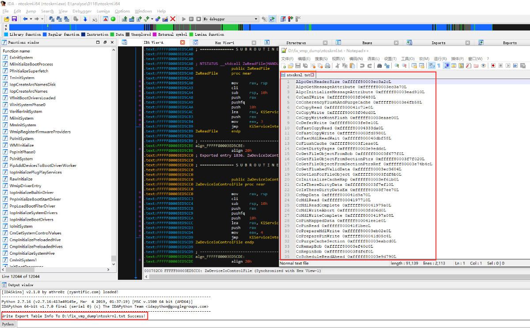Image resolution: width=530 pixels, height=328 pixels.
Task: Click the forward navigation arrow in IDA
Action: tap(36, 19)
